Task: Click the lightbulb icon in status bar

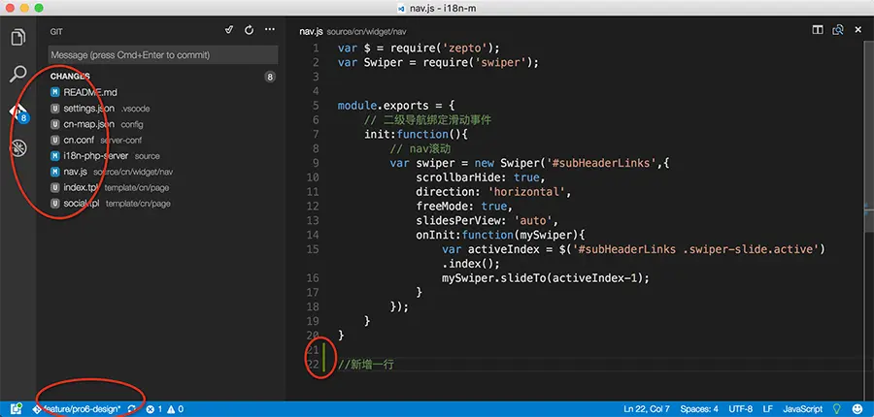Action: 836,409
